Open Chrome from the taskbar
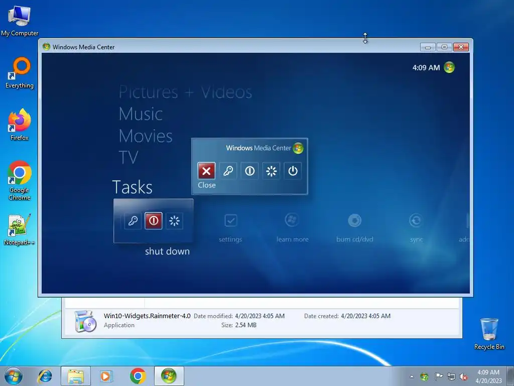The width and height of the screenshot is (514, 386). point(138,376)
